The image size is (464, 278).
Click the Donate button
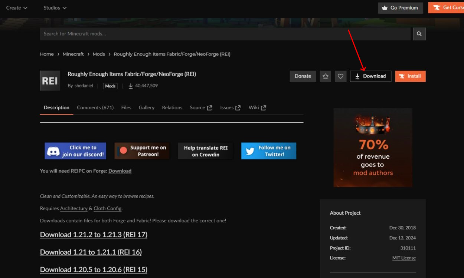[303, 76]
